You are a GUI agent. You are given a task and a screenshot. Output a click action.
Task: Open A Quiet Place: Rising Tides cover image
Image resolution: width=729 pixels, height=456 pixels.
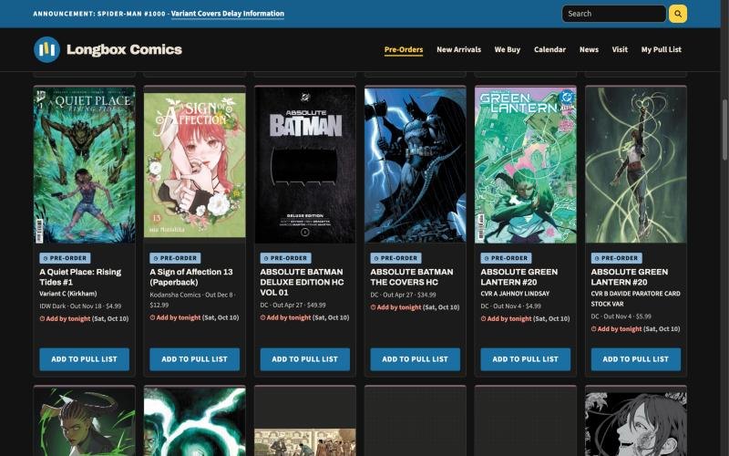pos(84,165)
